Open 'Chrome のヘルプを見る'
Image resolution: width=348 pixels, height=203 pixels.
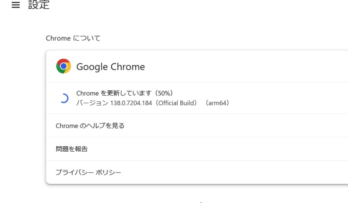coord(90,126)
